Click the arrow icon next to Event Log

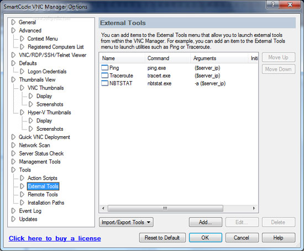point(13,211)
